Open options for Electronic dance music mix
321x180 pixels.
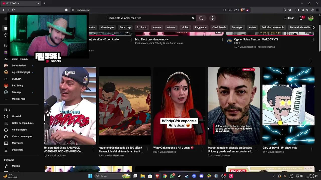(222, 39)
